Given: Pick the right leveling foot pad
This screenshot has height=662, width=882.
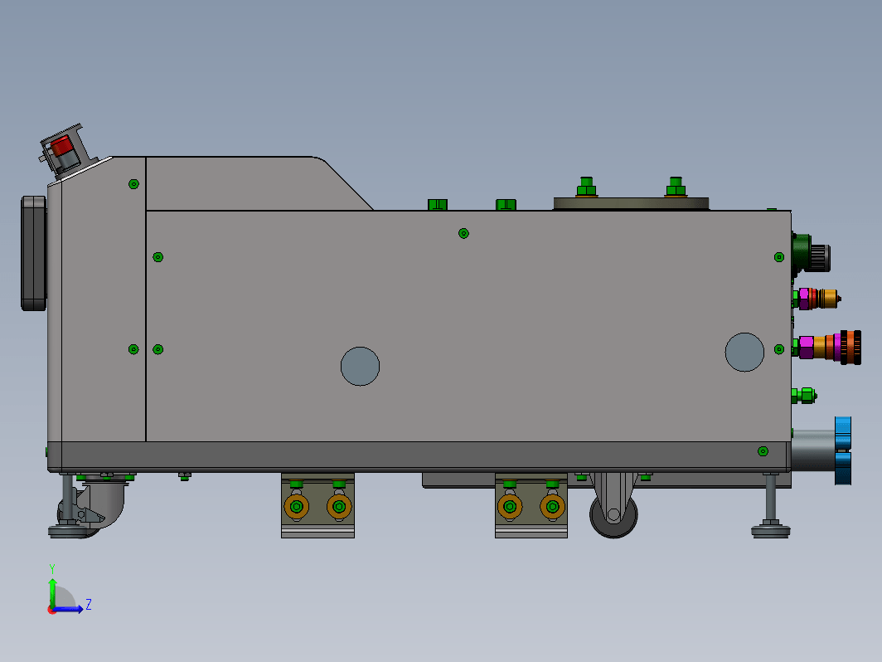Looking at the screenshot, I should (x=771, y=530).
